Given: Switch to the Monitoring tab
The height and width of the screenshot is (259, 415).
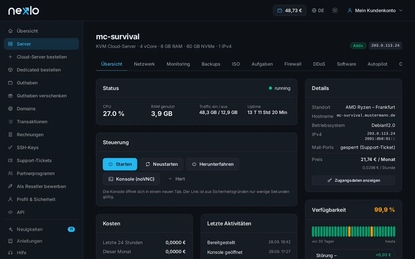Looking at the screenshot, I should pyautogui.click(x=178, y=64).
